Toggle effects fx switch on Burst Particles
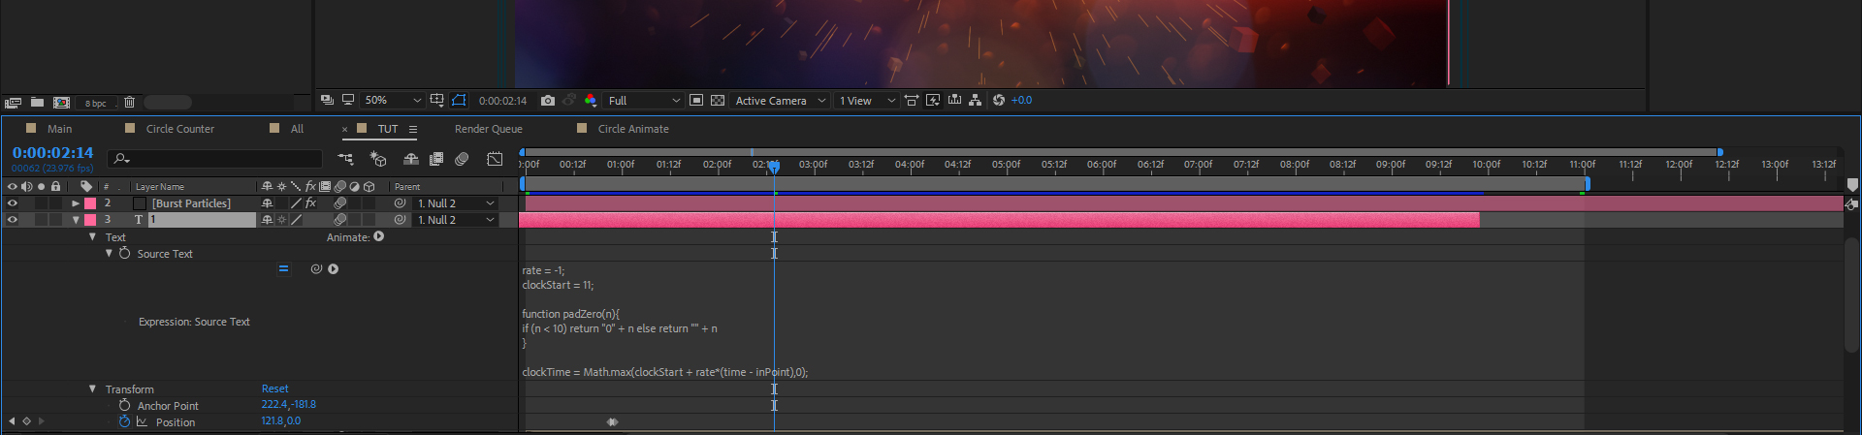Viewport: 1862px width, 435px height. [310, 203]
